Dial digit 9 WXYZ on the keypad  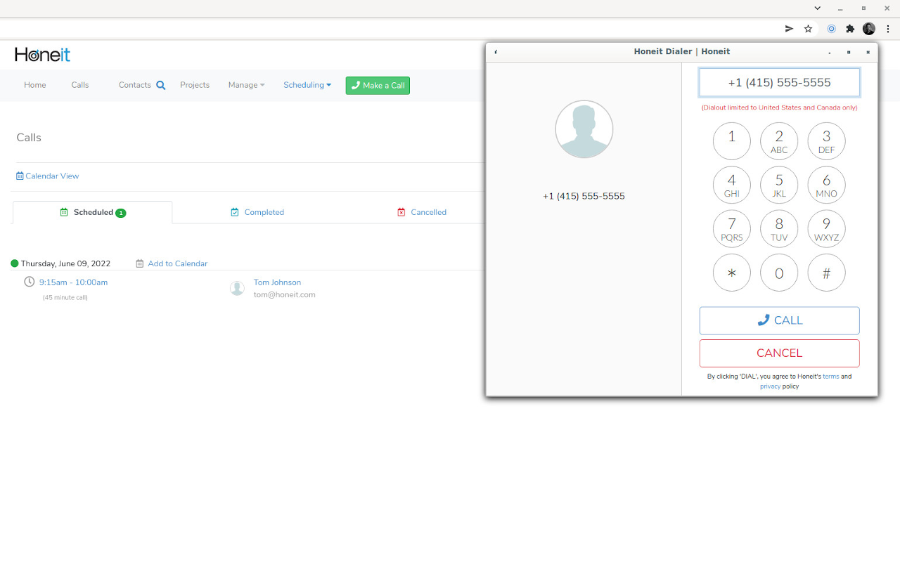pyautogui.click(x=826, y=229)
